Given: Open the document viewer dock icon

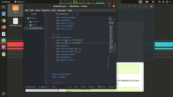Looking at the screenshot, I should click(x=4, y=14).
